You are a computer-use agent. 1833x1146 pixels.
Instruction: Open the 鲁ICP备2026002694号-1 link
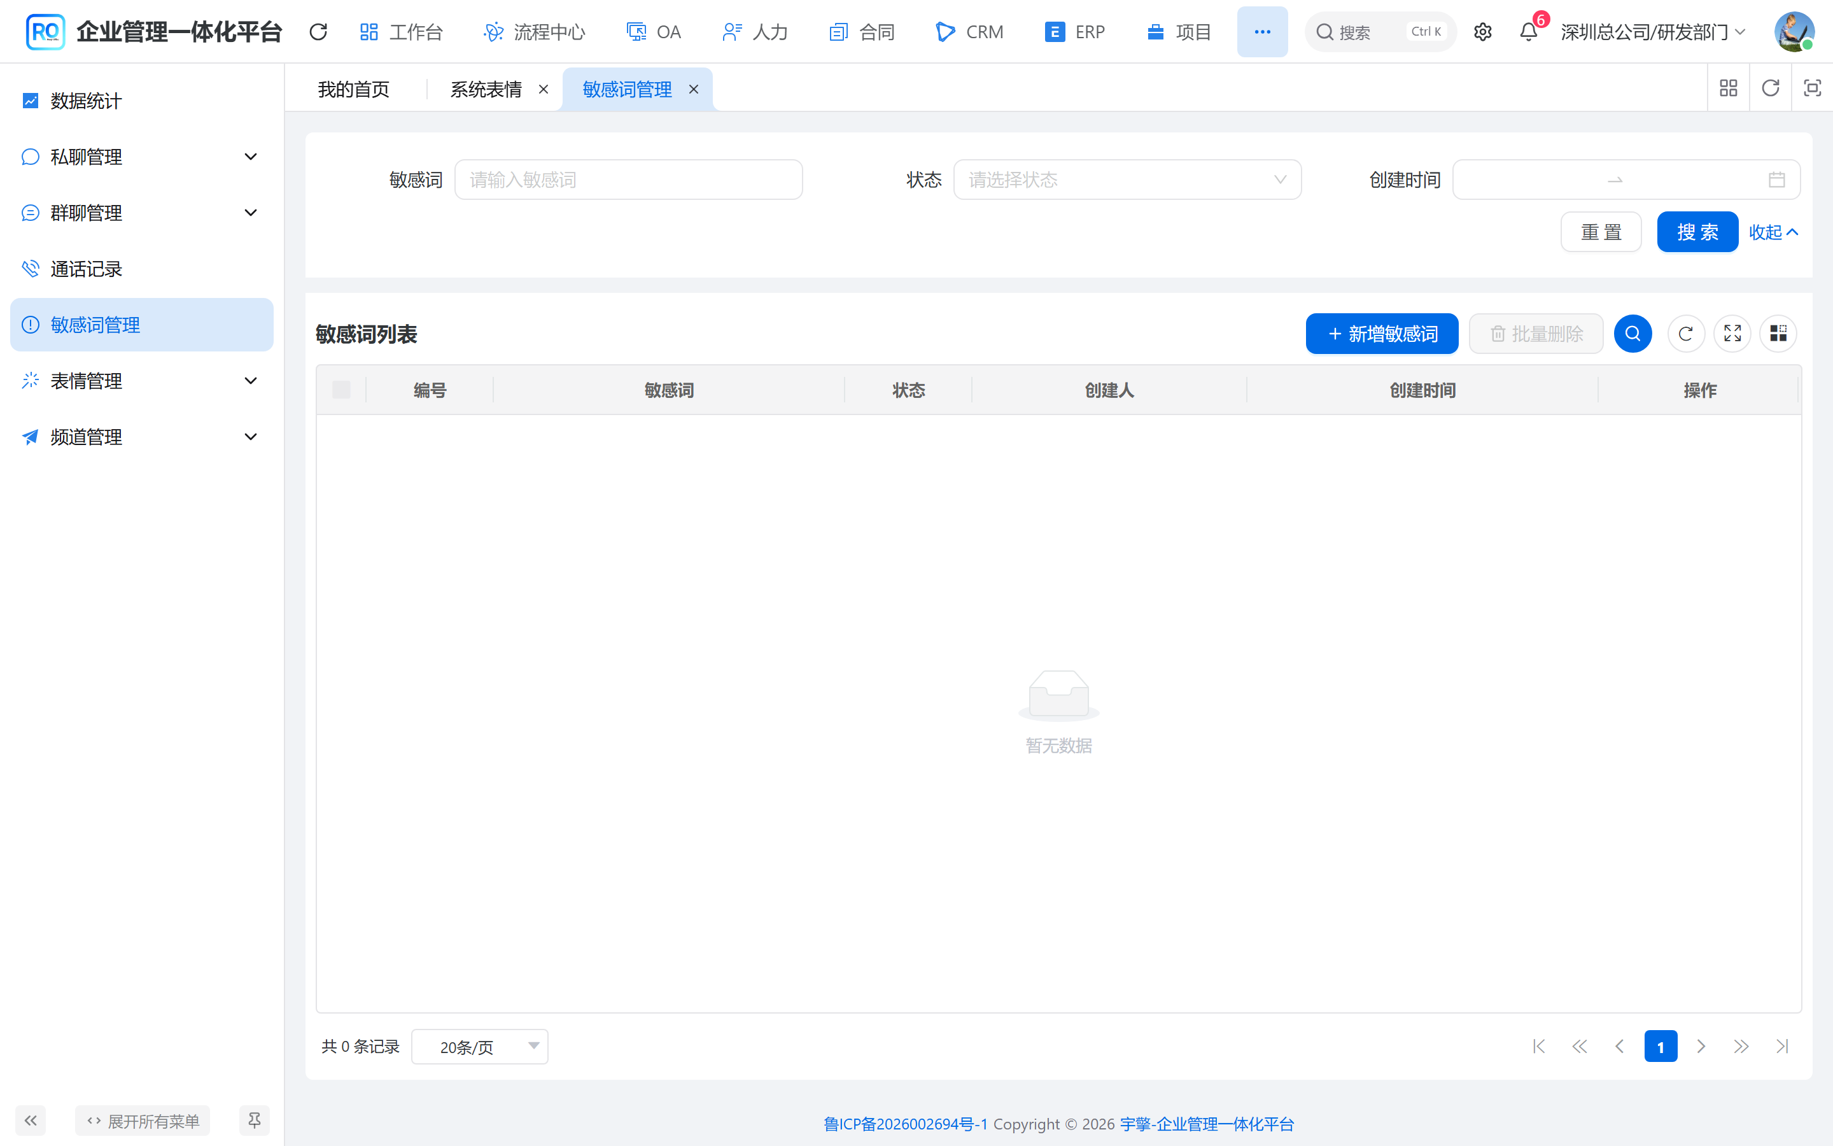pyautogui.click(x=905, y=1124)
